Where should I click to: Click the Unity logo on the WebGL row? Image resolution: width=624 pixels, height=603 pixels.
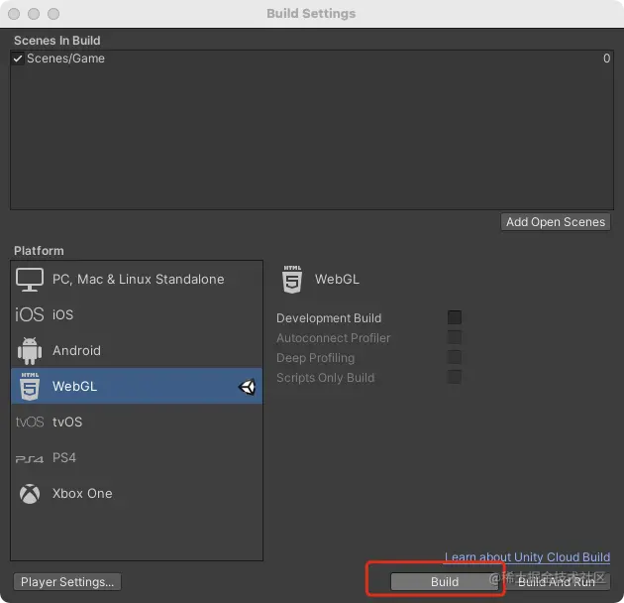(x=248, y=387)
